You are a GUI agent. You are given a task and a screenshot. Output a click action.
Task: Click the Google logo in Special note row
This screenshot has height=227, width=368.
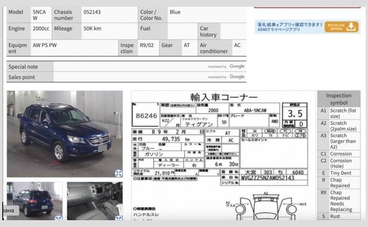[x=237, y=66]
